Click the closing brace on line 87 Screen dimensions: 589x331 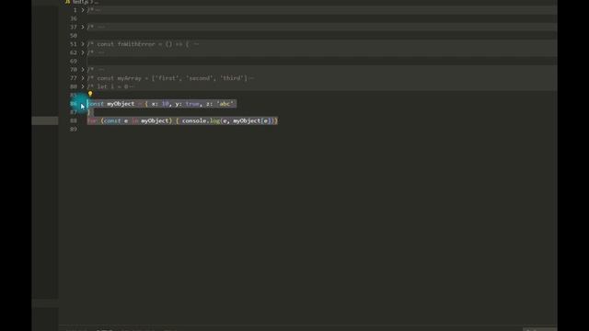pos(89,112)
